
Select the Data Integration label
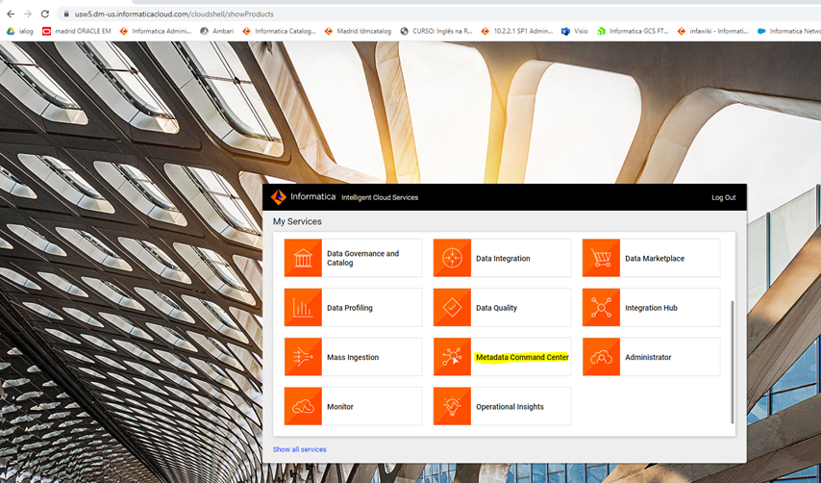tap(503, 258)
